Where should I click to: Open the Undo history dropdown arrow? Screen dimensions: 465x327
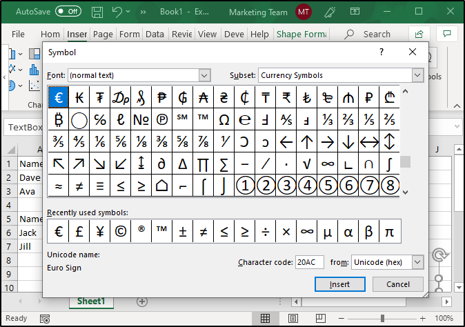[x=128, y=12]
